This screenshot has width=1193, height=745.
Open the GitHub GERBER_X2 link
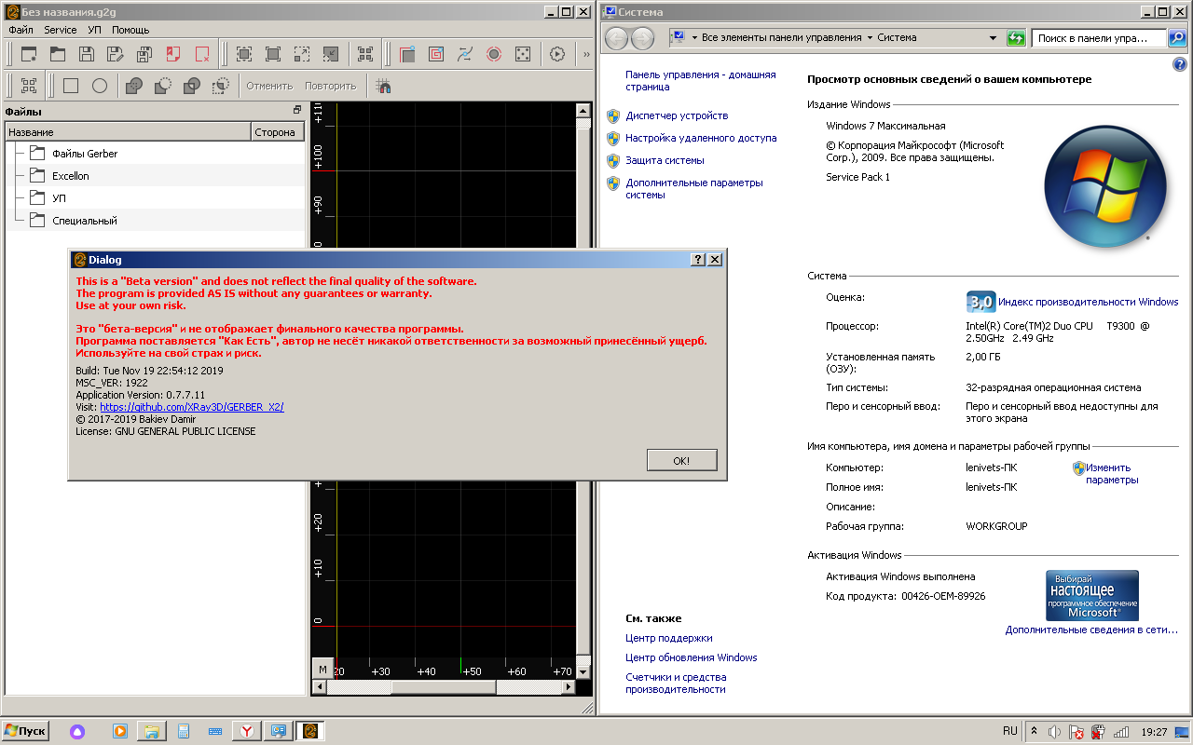point(192,407)
